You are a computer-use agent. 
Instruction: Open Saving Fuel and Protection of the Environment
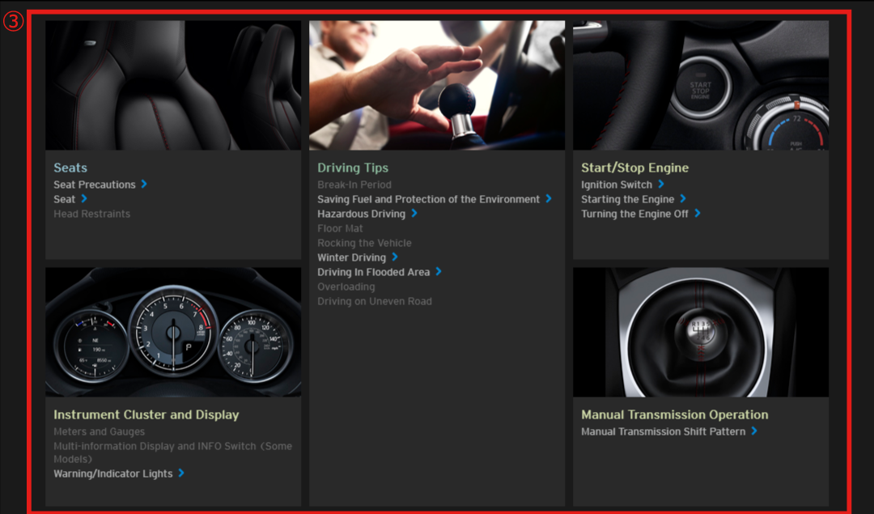pos(428,199)
